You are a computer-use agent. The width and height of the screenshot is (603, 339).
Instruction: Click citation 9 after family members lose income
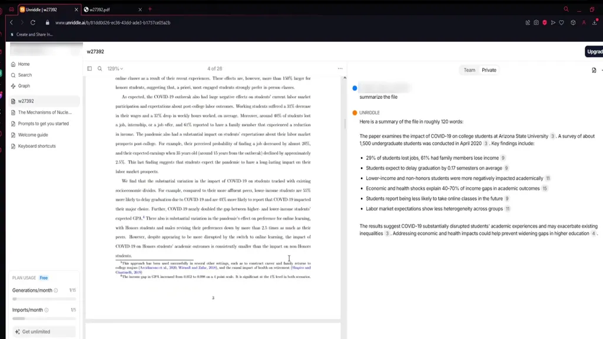[x=503, y=158]
